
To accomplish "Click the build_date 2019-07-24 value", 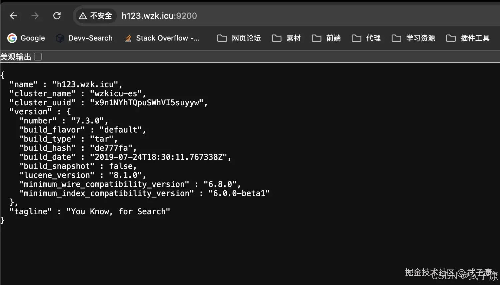I will pyautogui.click(x=158, y=157).
